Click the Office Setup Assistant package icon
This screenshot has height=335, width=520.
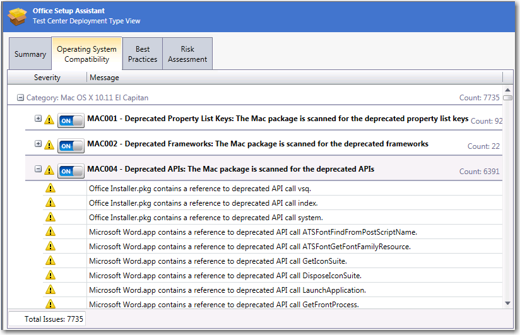click(x=17, y=16)
